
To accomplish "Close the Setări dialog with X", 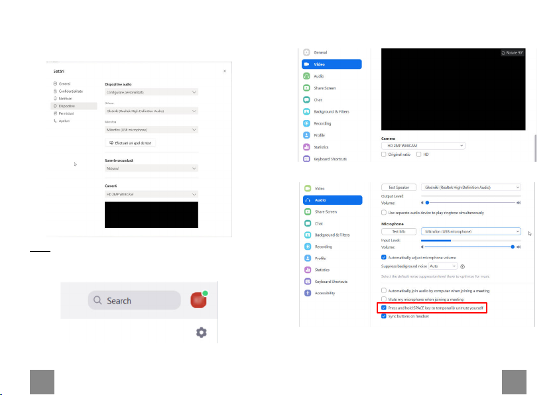I will (225, 71).
